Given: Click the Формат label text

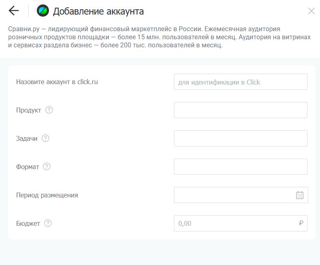Looking at the screenshot, I should [x=28, y=167].
